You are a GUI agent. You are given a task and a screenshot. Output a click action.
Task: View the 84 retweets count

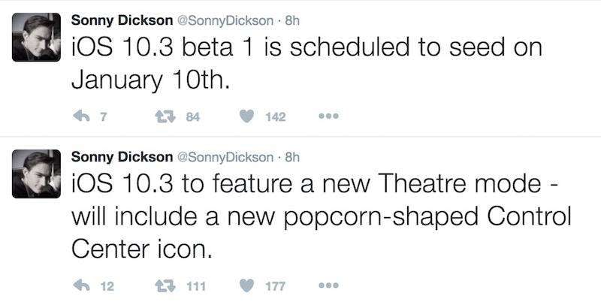[x=192, y=116]
